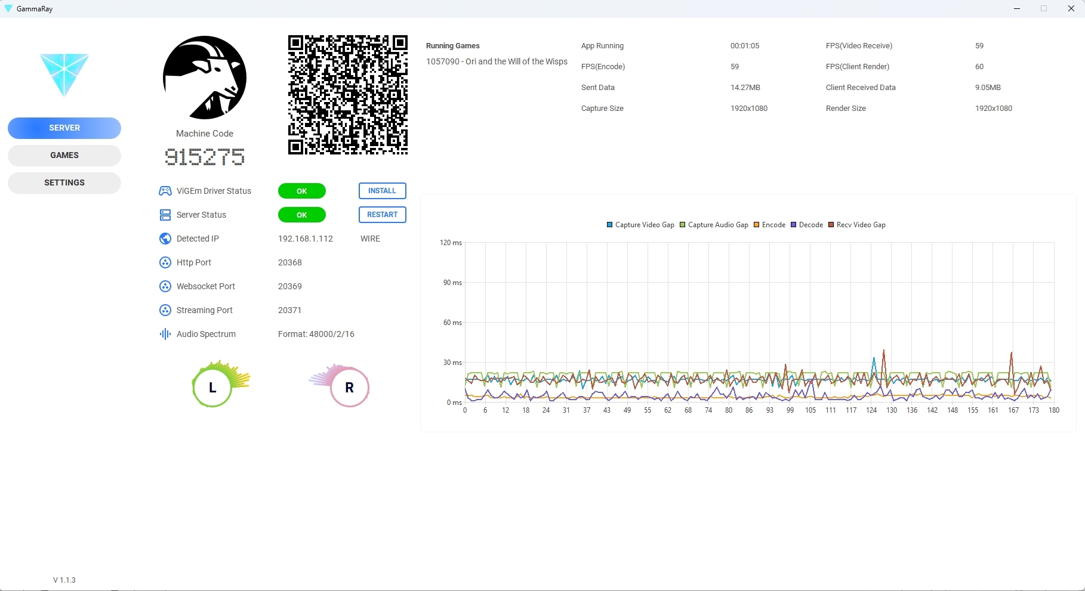This screenshot has width=1085, height=591.
Task: Open the GAMES tab
Action: 64,155
